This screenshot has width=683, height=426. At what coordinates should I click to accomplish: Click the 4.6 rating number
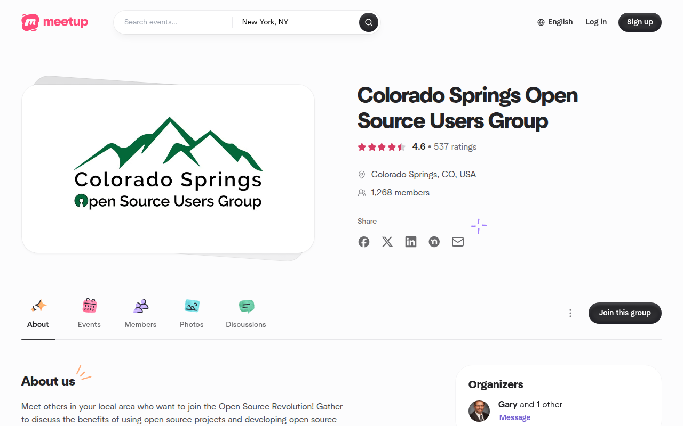coord(419,147)
